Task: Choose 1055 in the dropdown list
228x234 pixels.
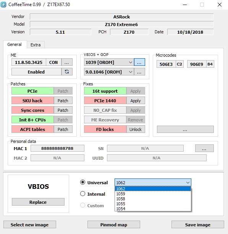Action: click(x=153, y=204)
